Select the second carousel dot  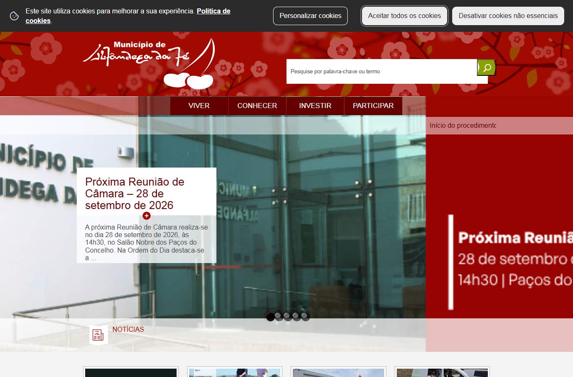pos(279,317)
